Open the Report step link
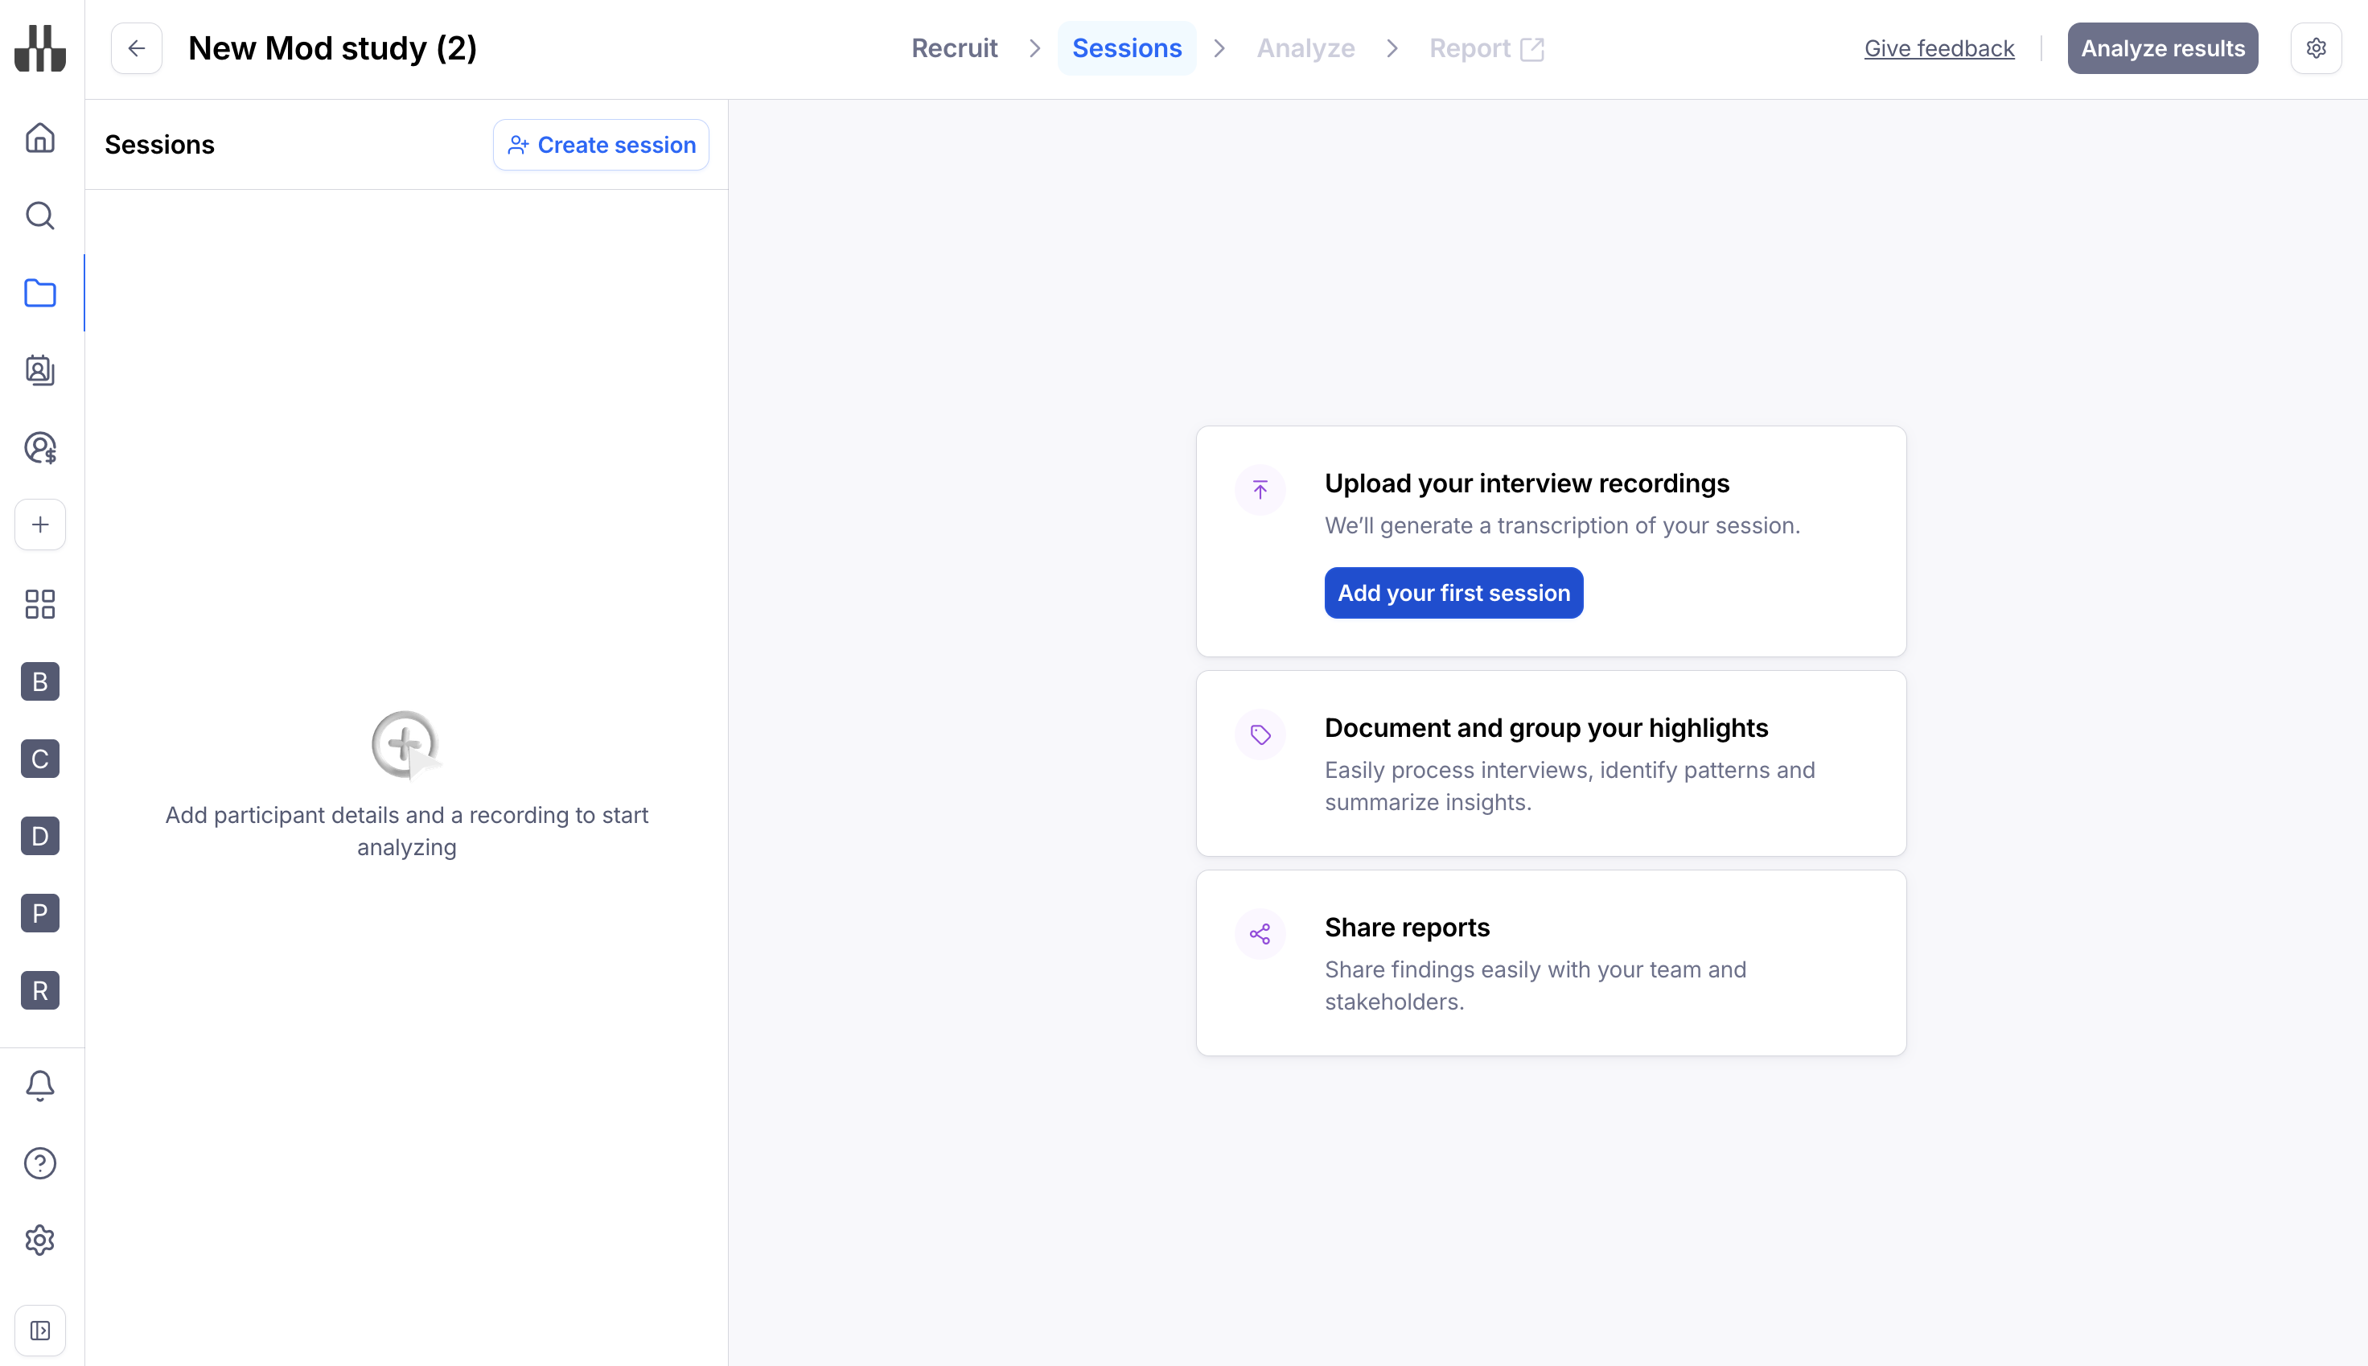The image size is (2368, 1366). tap(1486, 47)
